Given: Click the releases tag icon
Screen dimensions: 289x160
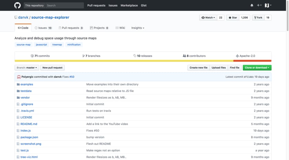Looking at the screenshot, I should pyautogui.click(x=135, y=56).
